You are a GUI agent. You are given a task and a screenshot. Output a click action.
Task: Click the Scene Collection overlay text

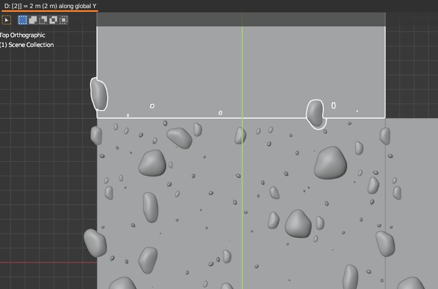pos(27,45)
